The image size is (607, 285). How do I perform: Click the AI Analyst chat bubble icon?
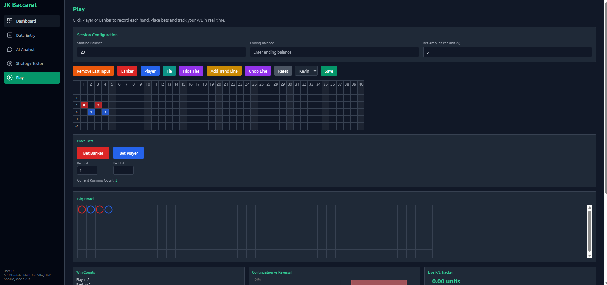(10, 49)
